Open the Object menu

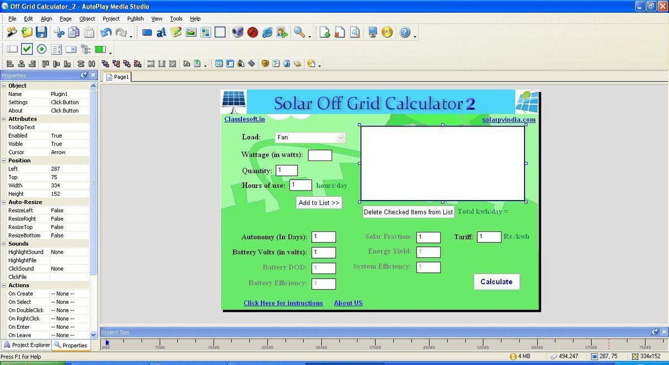(87, 18)
